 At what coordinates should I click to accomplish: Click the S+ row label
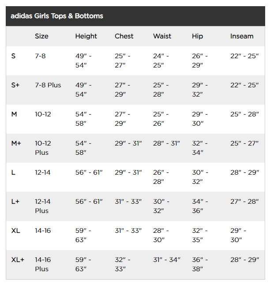(15, 85)
